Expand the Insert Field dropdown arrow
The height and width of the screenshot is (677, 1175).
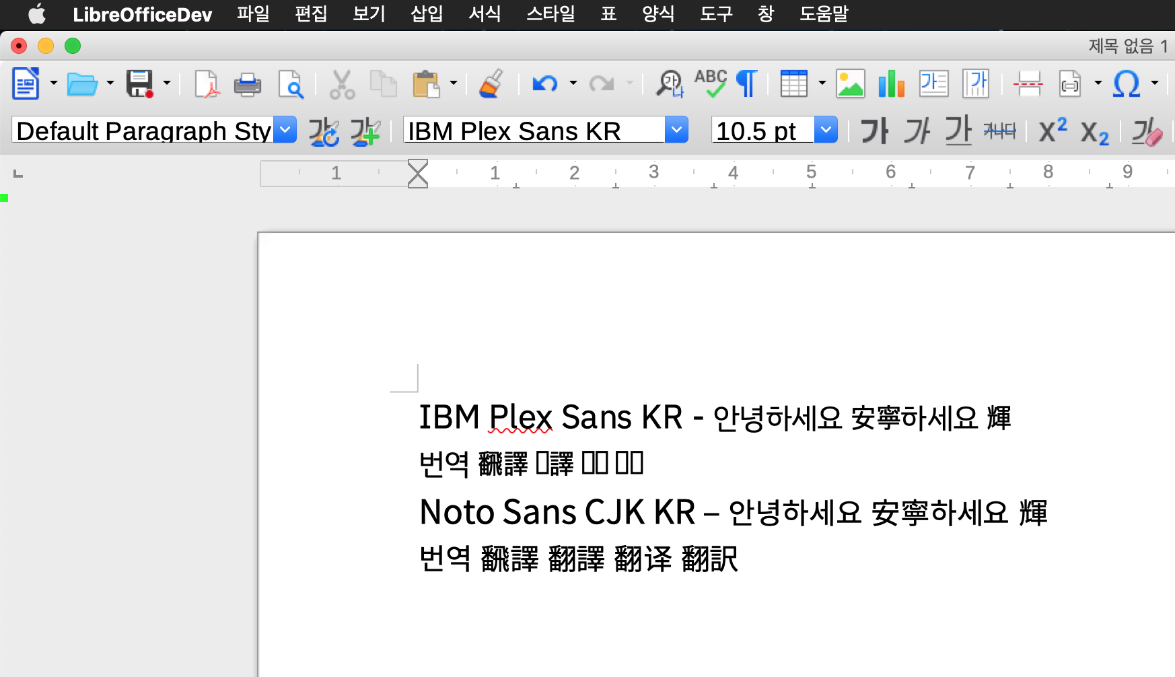[1098, 83]
